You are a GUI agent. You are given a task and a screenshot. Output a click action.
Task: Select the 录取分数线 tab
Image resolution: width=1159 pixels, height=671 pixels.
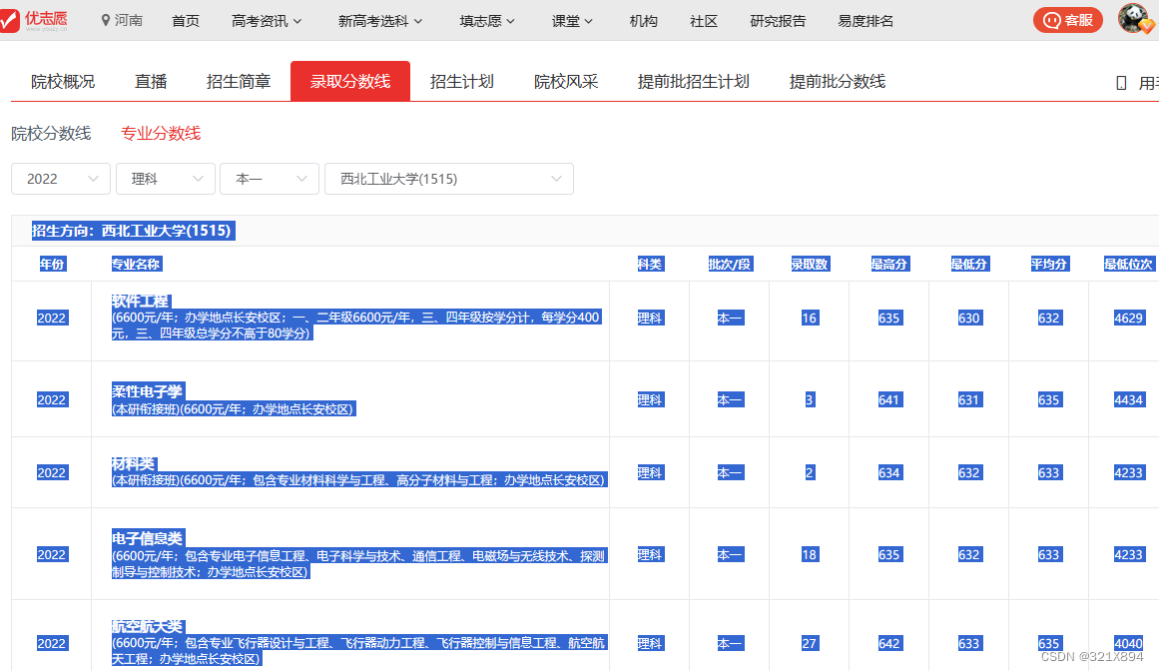pyautogui.click(x=350, y=81)
